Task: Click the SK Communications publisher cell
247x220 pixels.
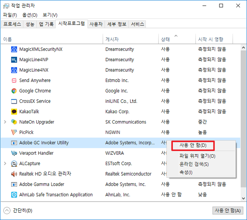Action: click(126, 122)
